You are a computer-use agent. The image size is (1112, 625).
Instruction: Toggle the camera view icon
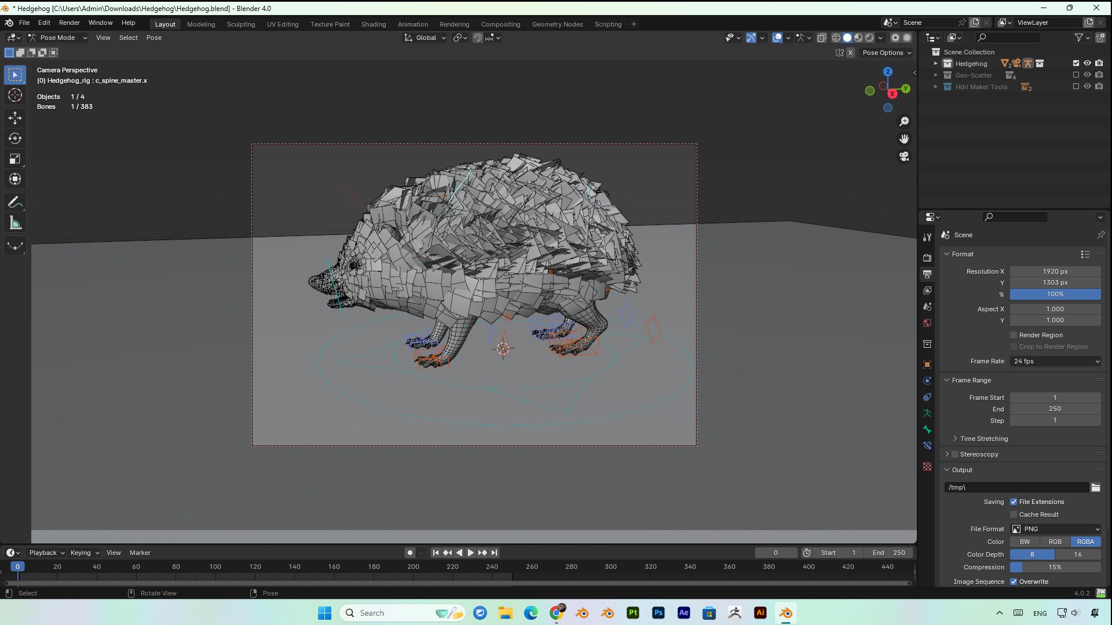904,156
